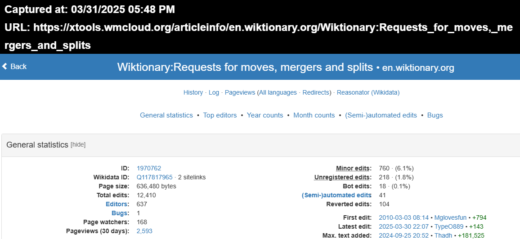Open the Redirects link
520x239 pixels.
[317, 92]
